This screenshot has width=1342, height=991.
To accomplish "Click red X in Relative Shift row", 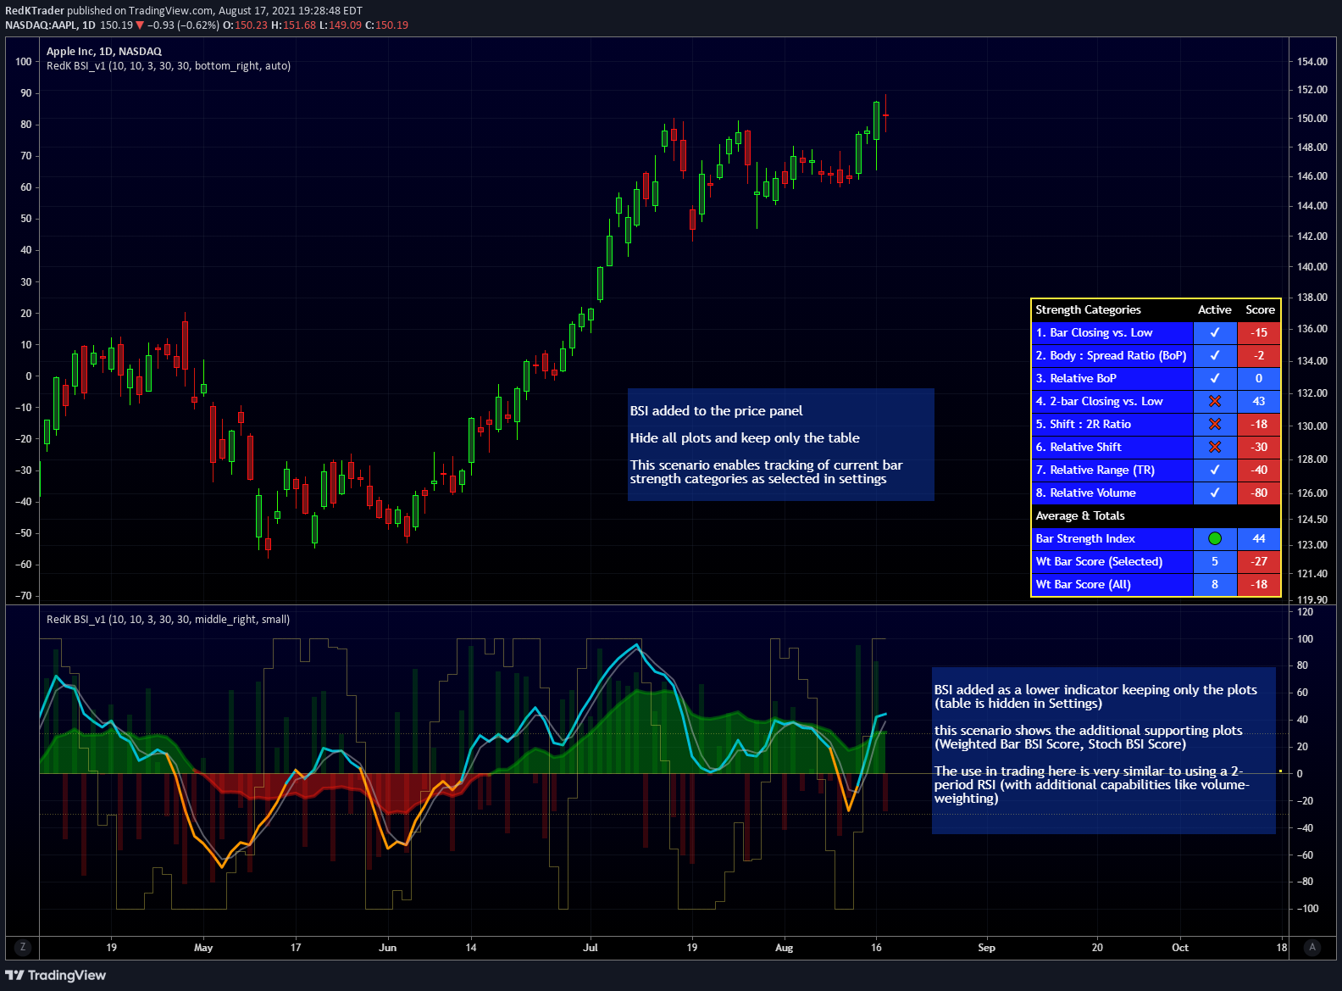I will coord(1215,447).
